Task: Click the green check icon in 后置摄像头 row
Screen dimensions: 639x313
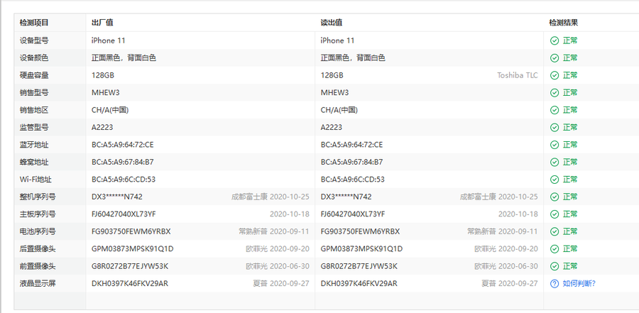Action: pos(555,248)
